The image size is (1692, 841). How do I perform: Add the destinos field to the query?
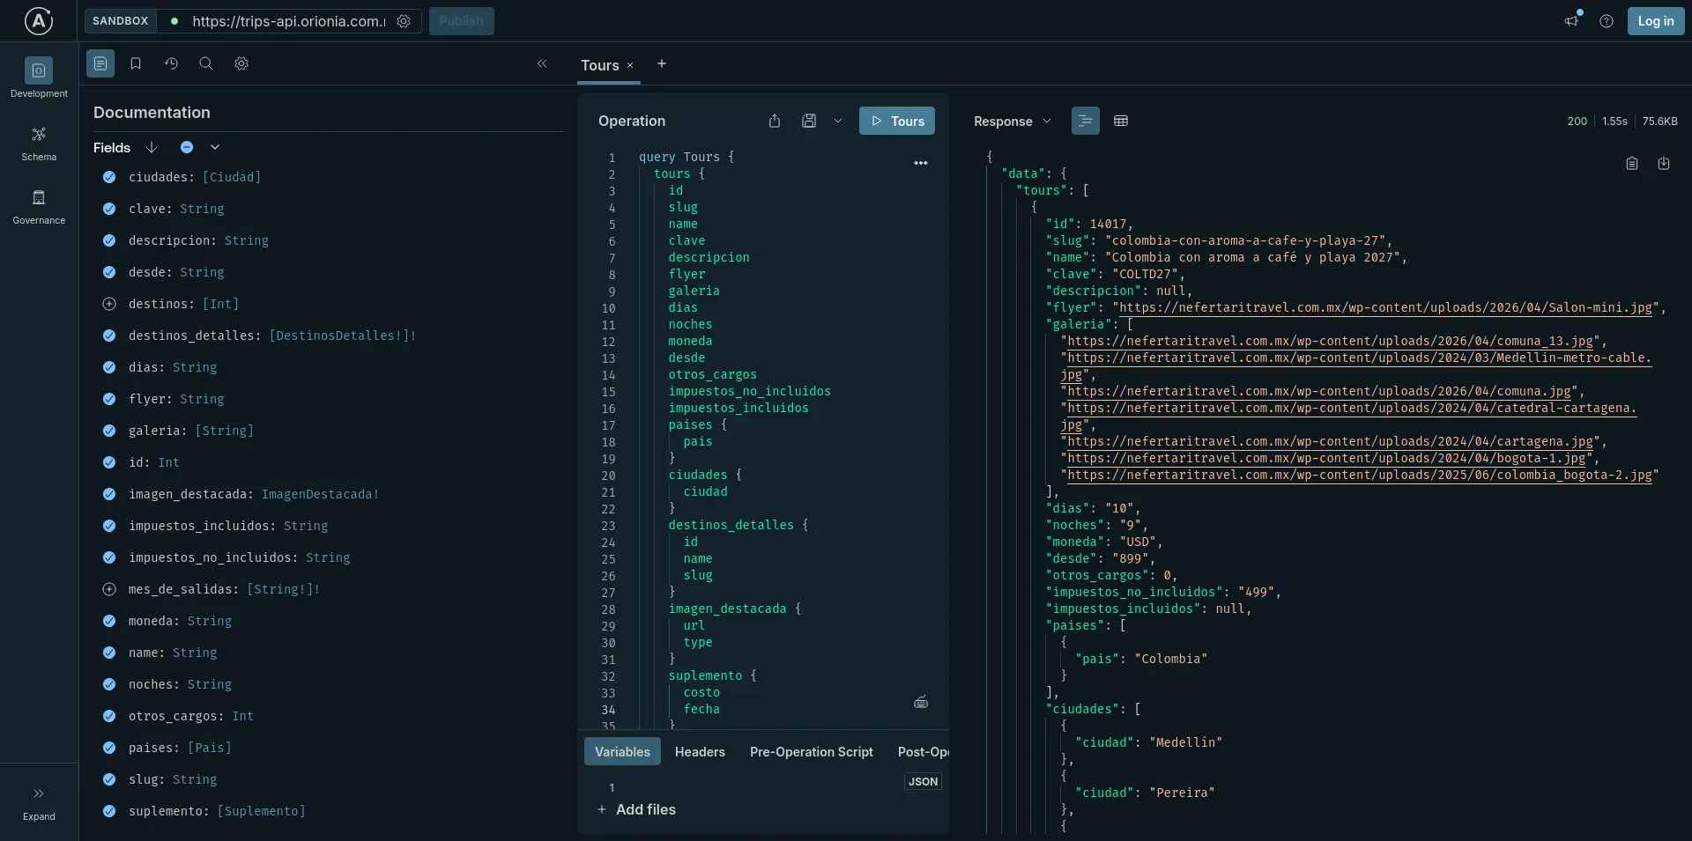[109, 304]
